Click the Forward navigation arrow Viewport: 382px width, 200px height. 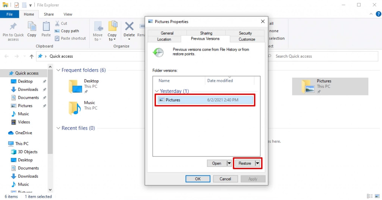coord(16,56)
